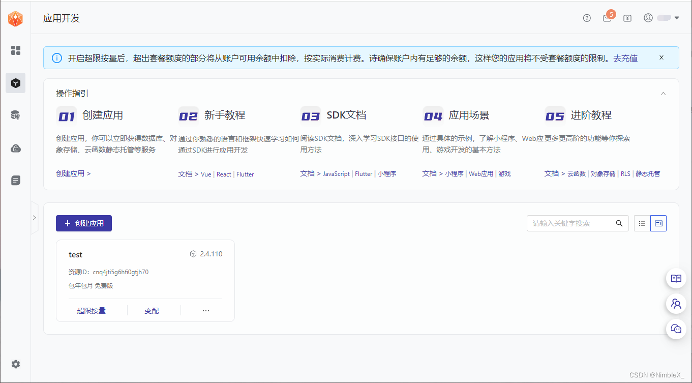Click 超限按量 on test card
Image resolution: width=692 pixels, height=383 pixels.
click(x=92, y=310)
